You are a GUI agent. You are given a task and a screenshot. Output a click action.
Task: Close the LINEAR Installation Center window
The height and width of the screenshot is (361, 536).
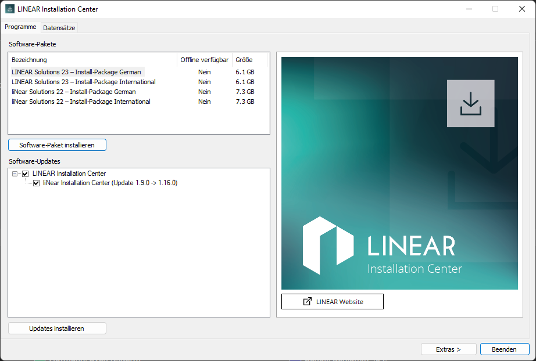point(521,9)
